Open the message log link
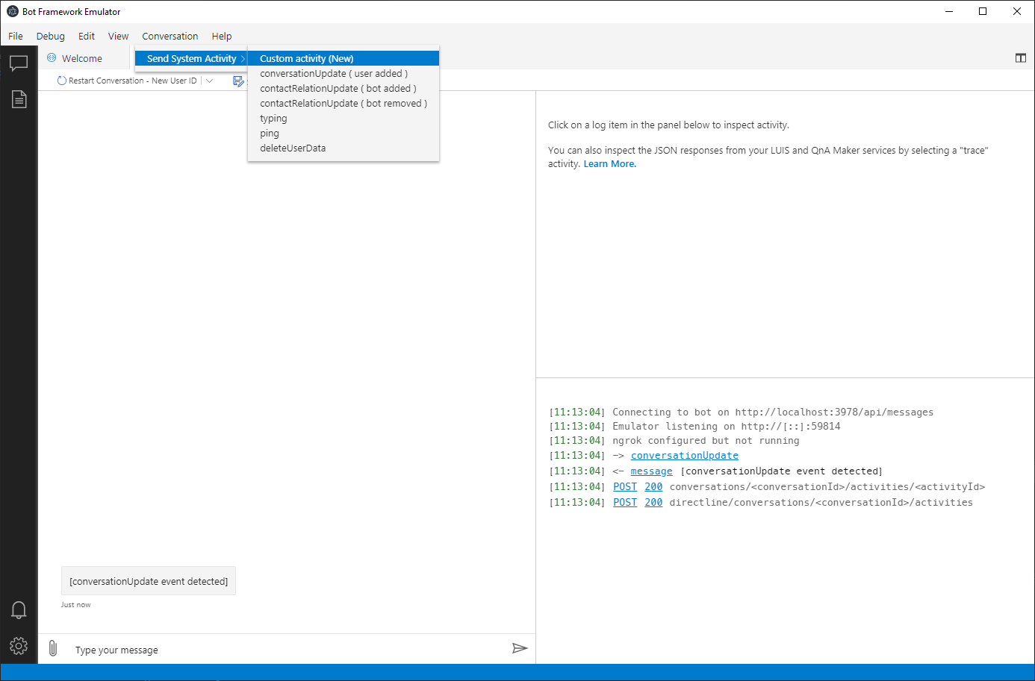This screenshot has height=681, width=1035. [x=652, y=471]
